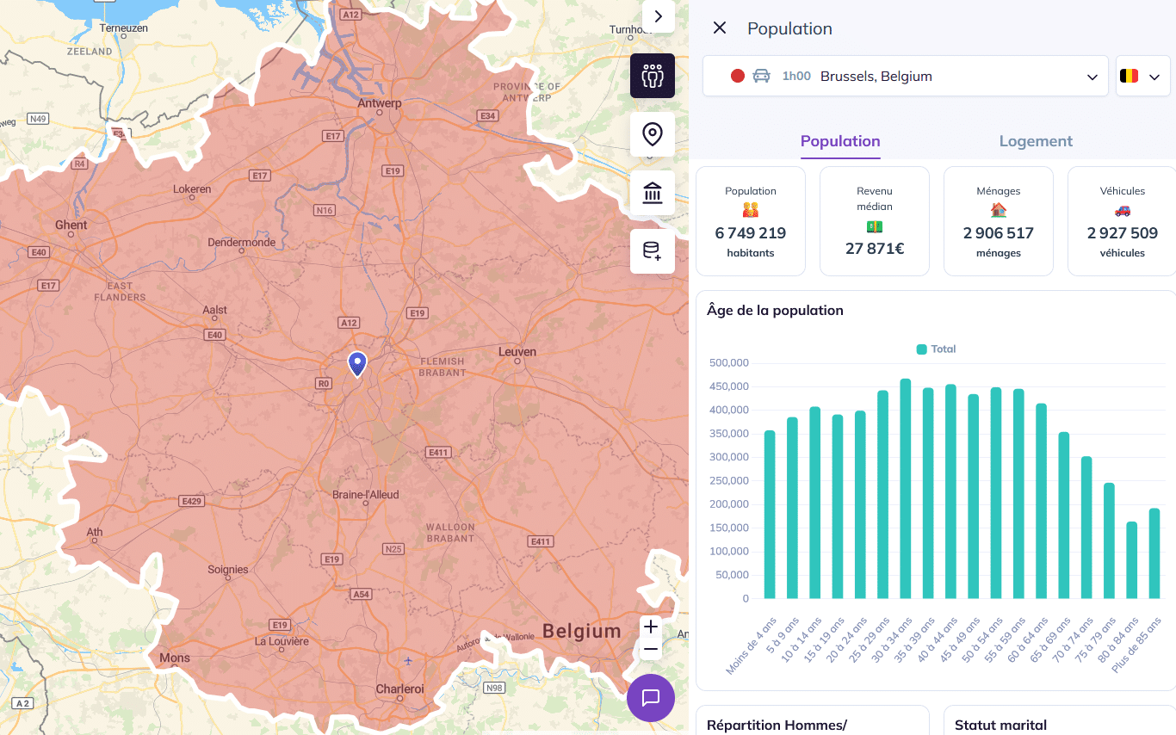This screenshot has height=735, width=1176.
Task: Click the location pin map tool
Action: 652,134
